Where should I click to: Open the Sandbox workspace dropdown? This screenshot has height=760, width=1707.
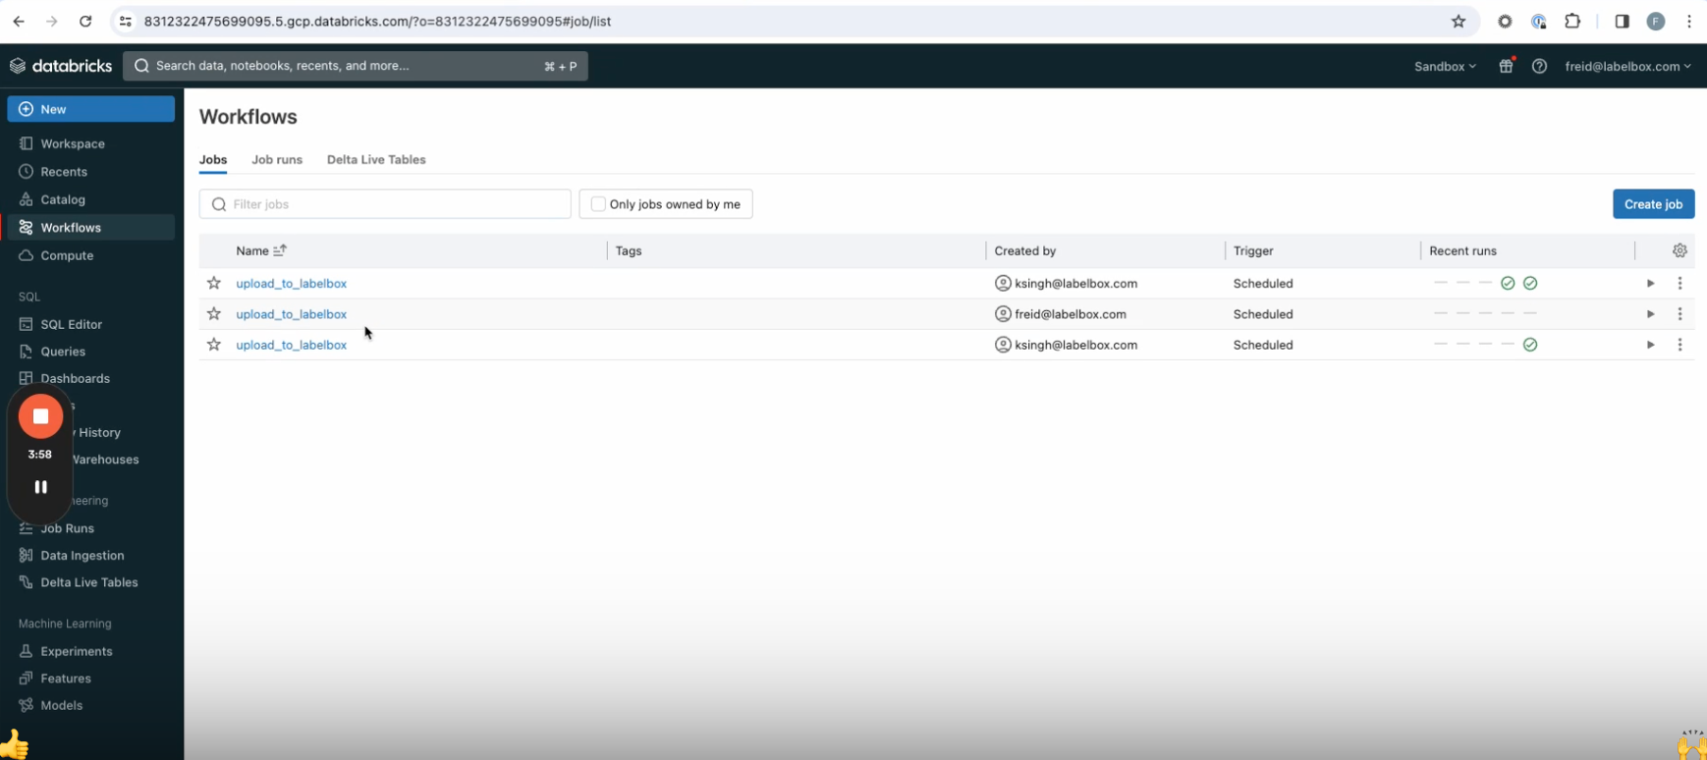point(1445,66)
